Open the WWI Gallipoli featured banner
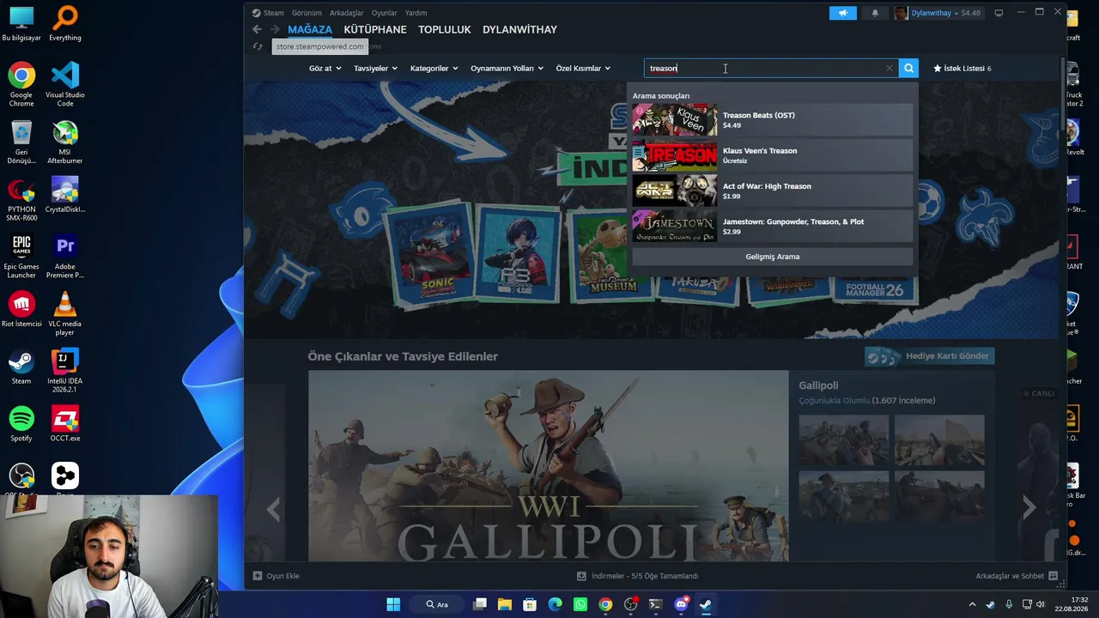The image size is (1099, 618). click(x=548, y=466)
